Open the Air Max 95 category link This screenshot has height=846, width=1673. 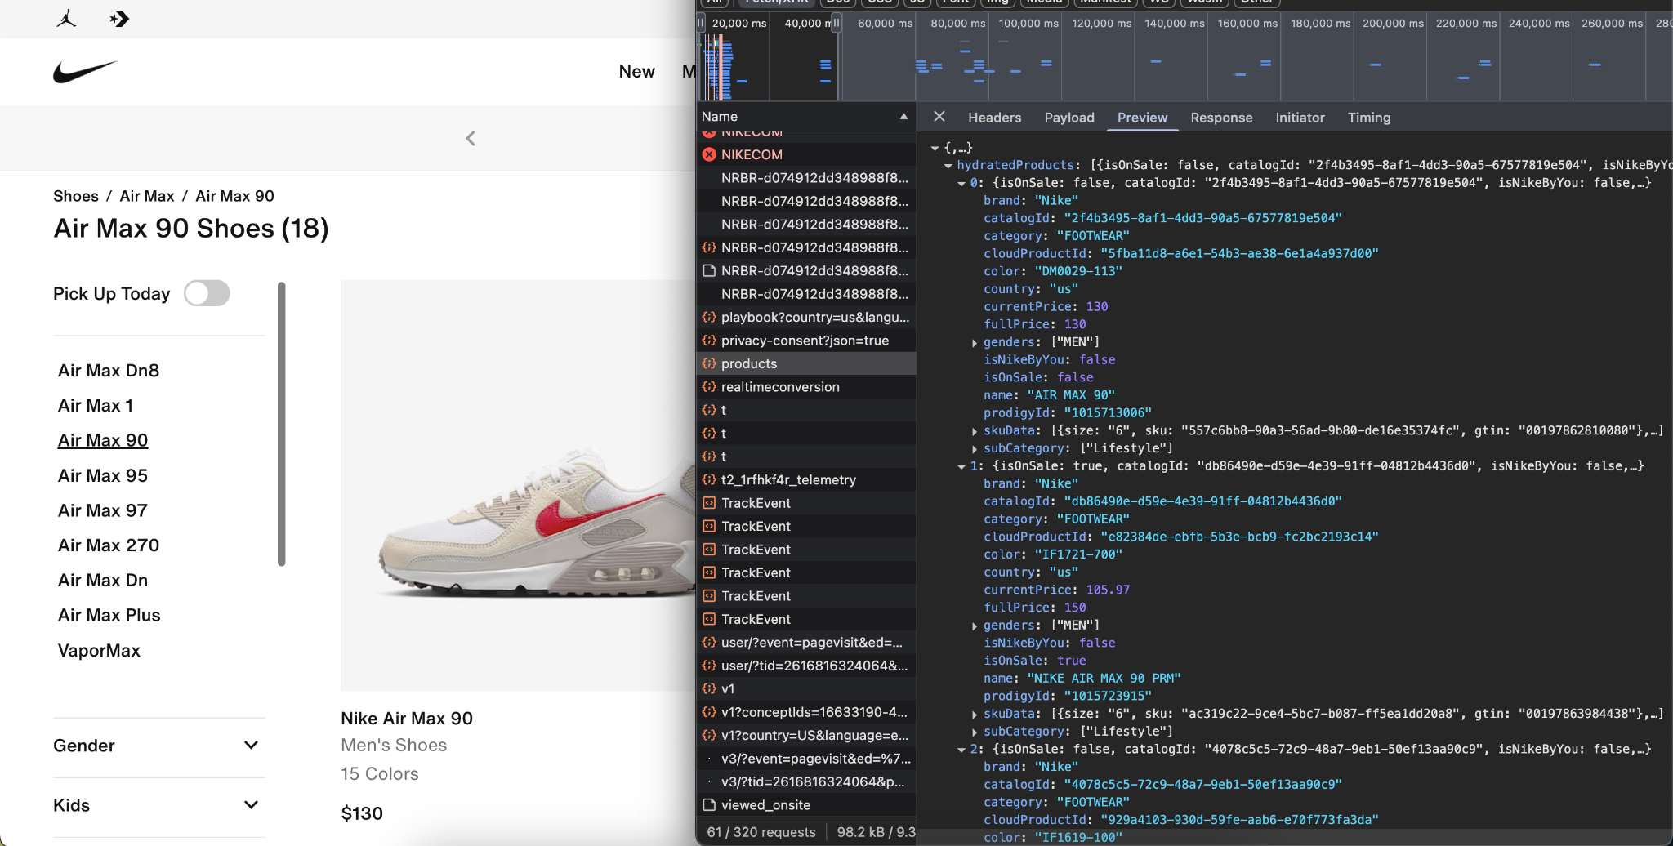(102, 475)
